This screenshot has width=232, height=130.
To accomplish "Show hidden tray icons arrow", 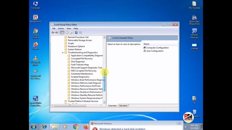I will [185, 127].
